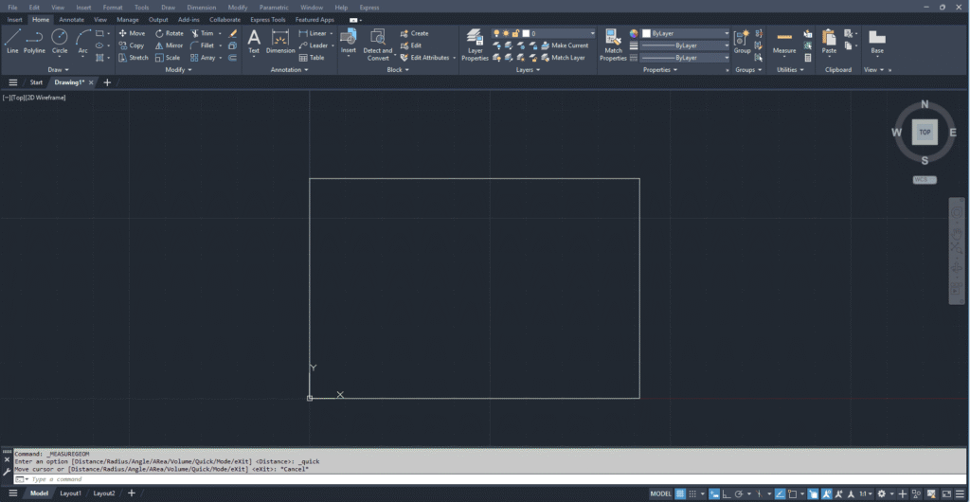Click the TOP face of the ViewCube
Image resolution: width=970 pixels, height=502 pixels.
925,133
